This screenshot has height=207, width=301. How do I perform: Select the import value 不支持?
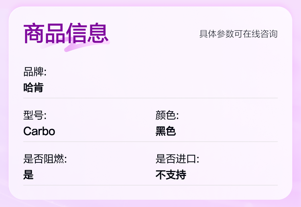click(171, 175)
